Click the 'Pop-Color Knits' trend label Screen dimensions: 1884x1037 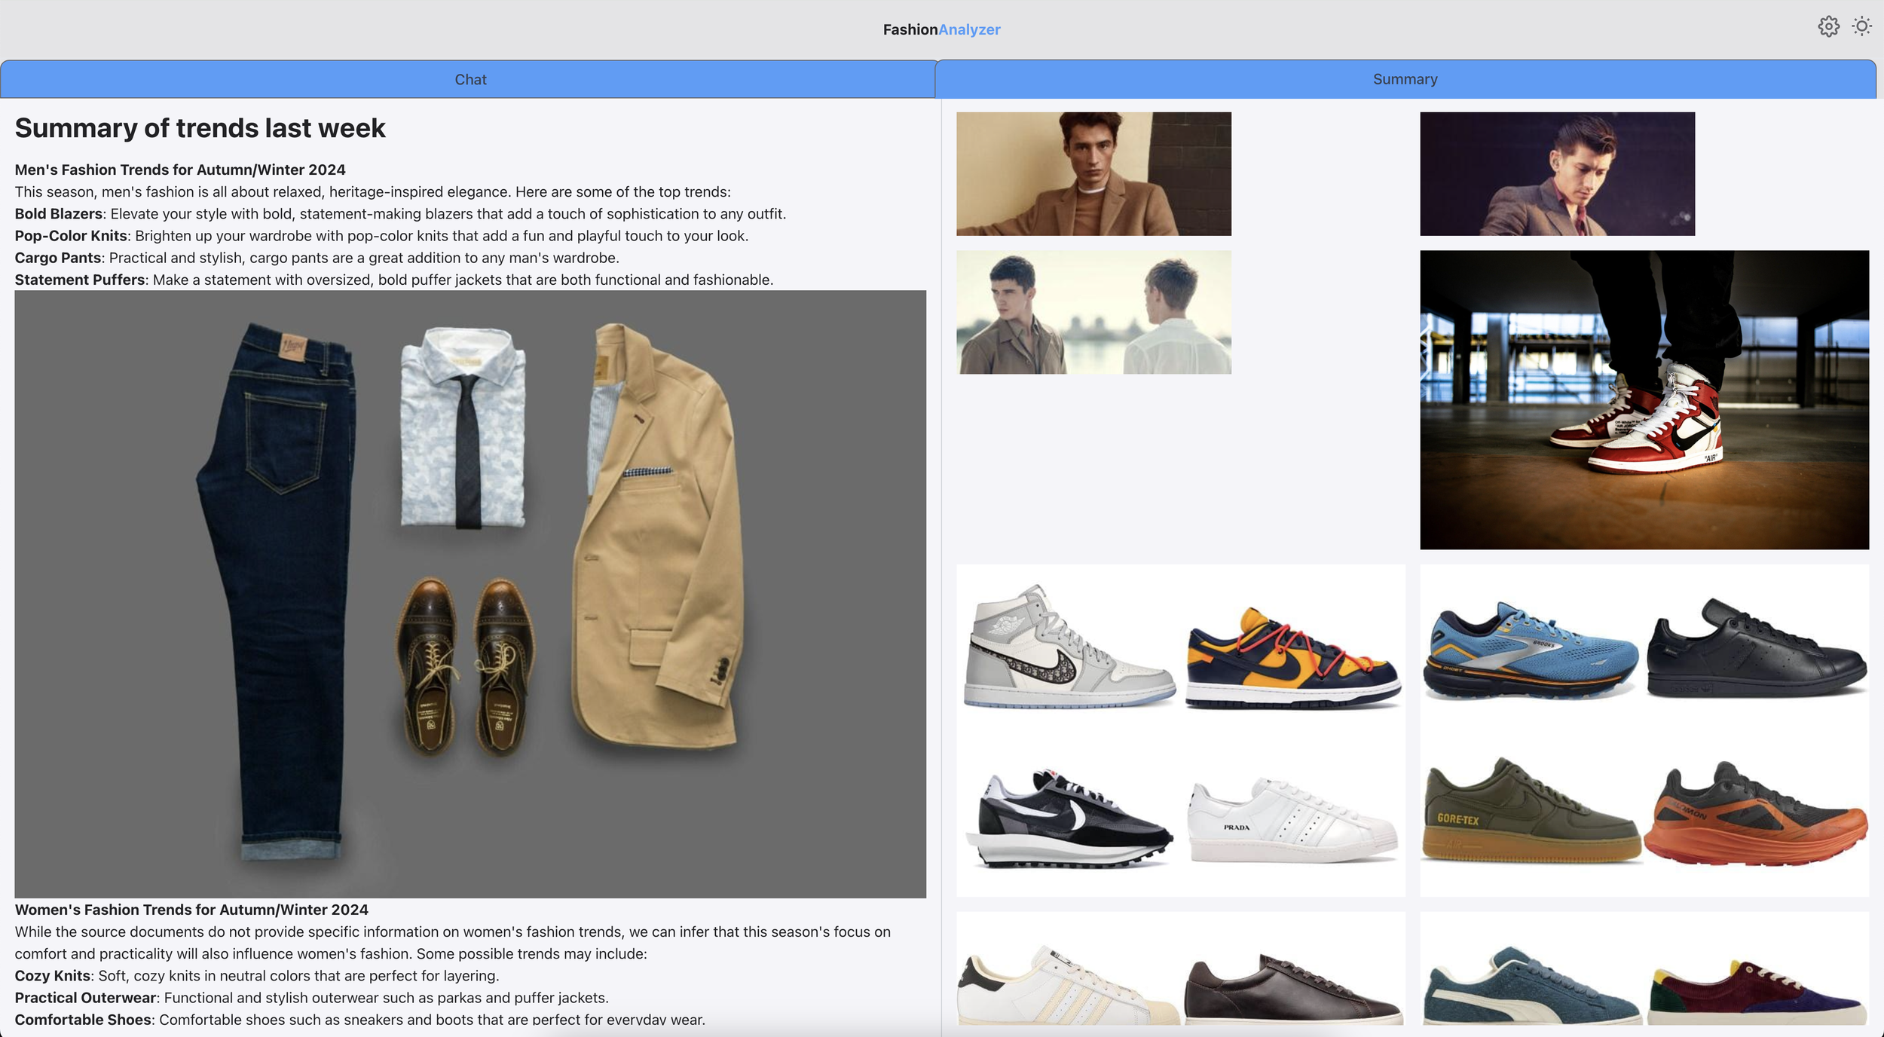[x=71, y=235]
